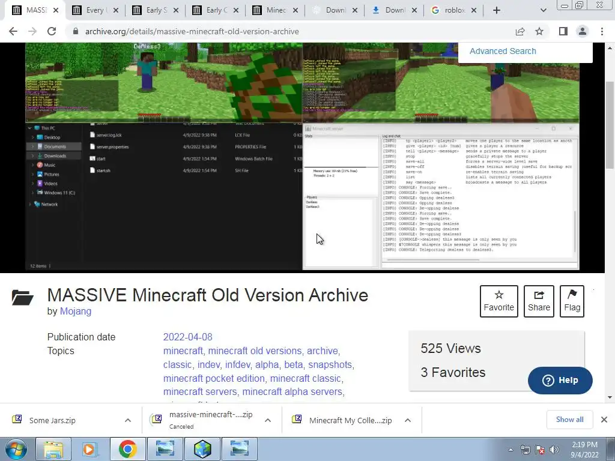Go back with the browser back arrow
The height and width of the screenshot is (461, 615).
pyautogui.click(x=13, y=31)
